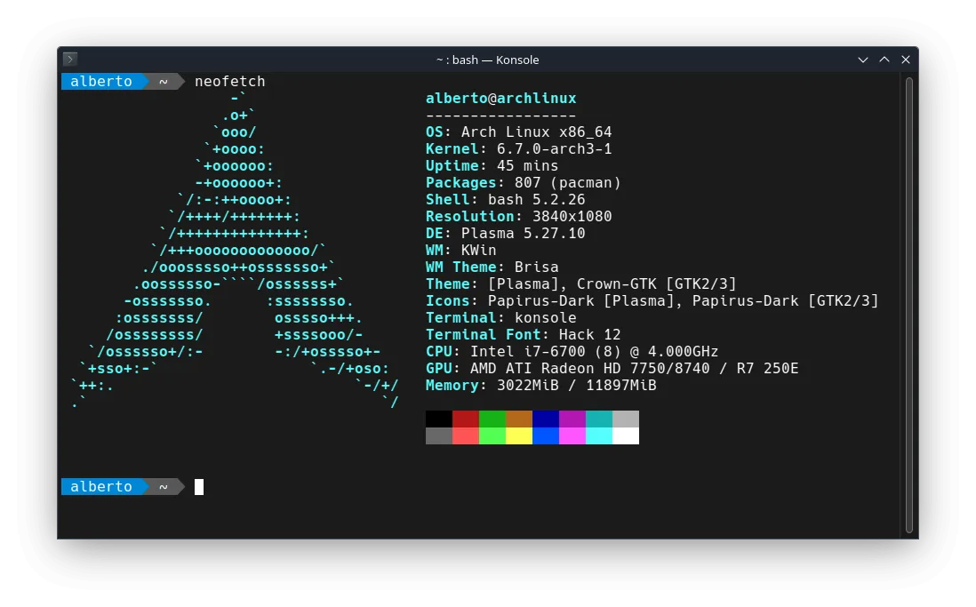
Task: Close the Konsole window
Action: tap(906, 60)
